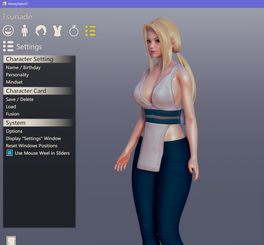Viewport: 264px width, 245px height.
Task: Open Save / Delete character card
Action: (20, 99)
